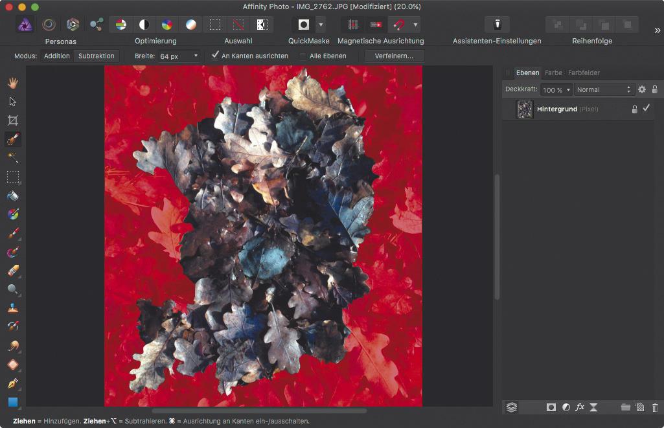Viewport: 664px width, 428px height.
Task: Select the Flood Fill bucket tool
Action: 13,196
